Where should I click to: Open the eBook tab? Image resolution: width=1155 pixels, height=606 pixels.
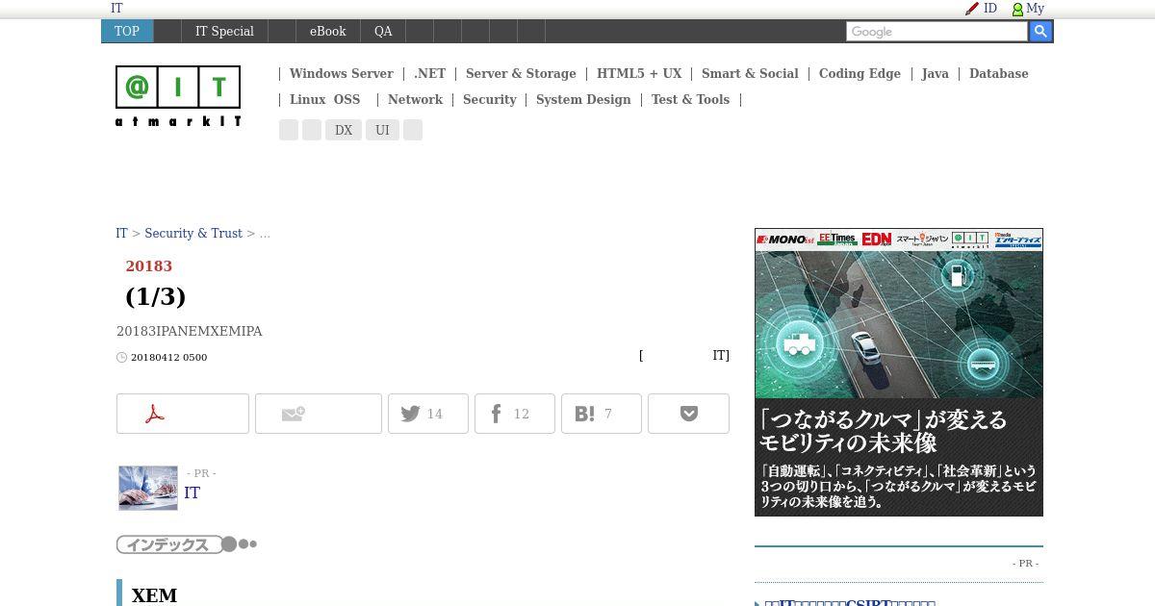click(327, 32)
